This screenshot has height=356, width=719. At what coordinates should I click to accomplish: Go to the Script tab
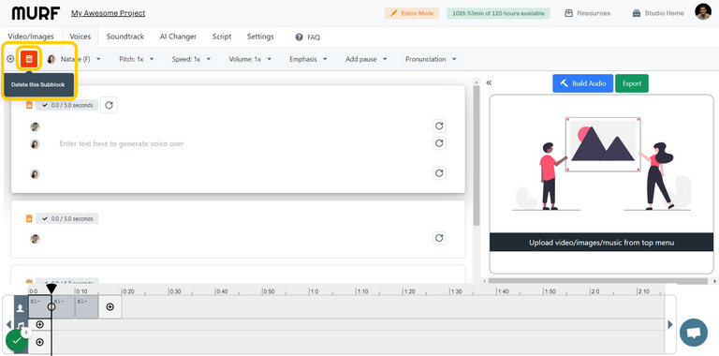point(222,37)
